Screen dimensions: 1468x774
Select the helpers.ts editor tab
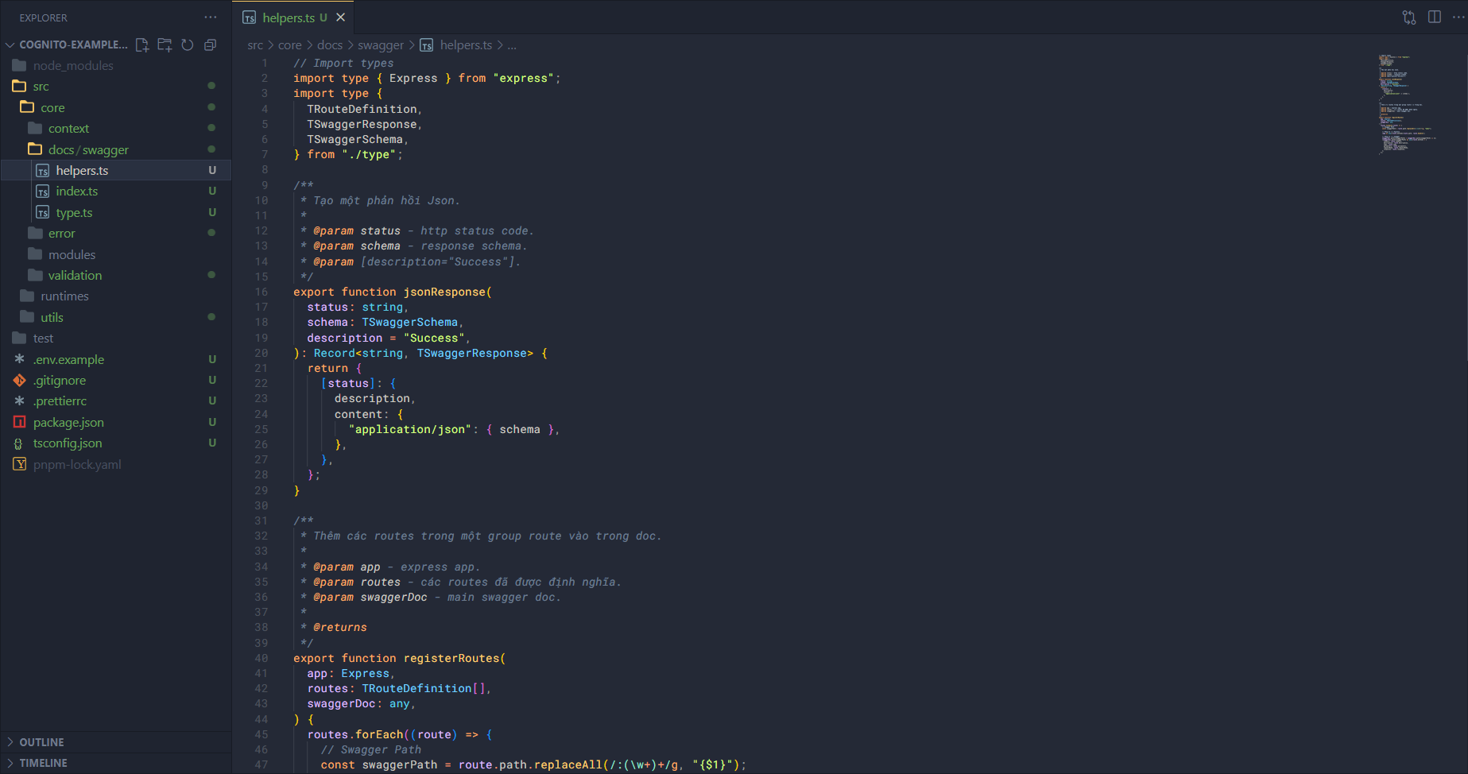coord(288,17)
